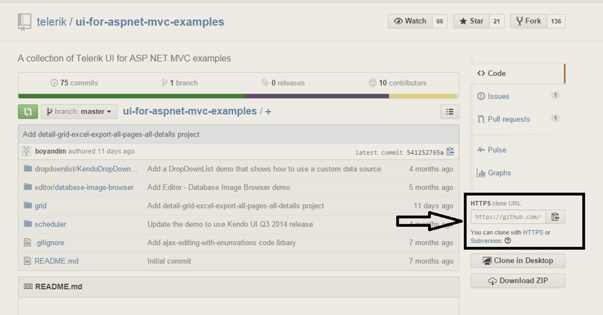View the 66 watchers count

tap(440, 21)
